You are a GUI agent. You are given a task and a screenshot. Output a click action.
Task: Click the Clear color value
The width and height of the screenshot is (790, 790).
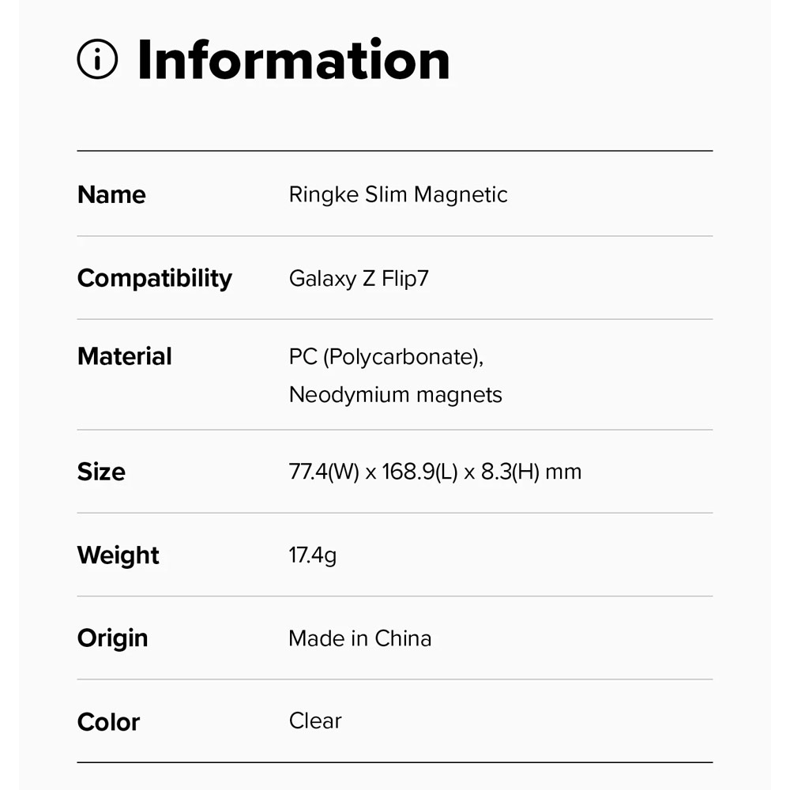[x=315, y=720]
